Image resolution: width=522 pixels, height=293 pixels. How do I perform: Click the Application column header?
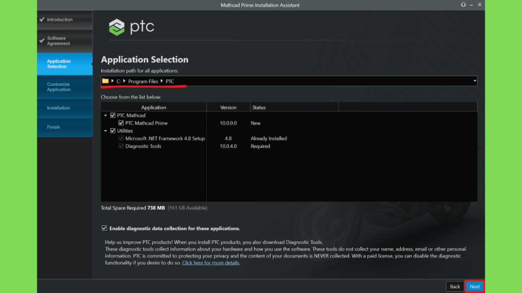(153, 107)
